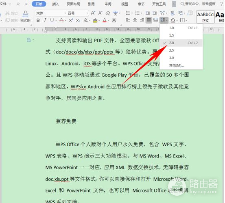Viewport: 225px width, 203px height.
Task: Toggle justify alignment button
Action: click(x=149, y=20)
